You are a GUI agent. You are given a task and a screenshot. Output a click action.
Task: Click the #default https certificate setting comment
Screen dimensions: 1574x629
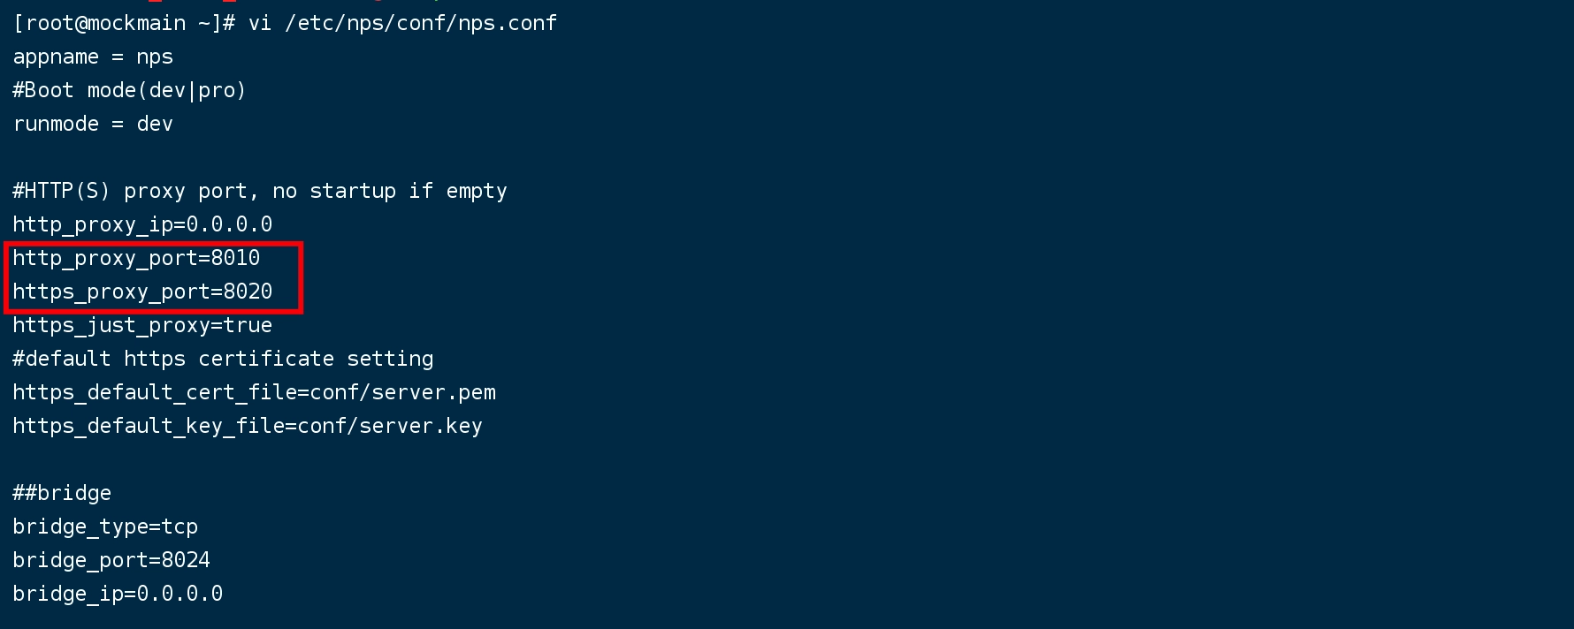click(x=223, y=359)
